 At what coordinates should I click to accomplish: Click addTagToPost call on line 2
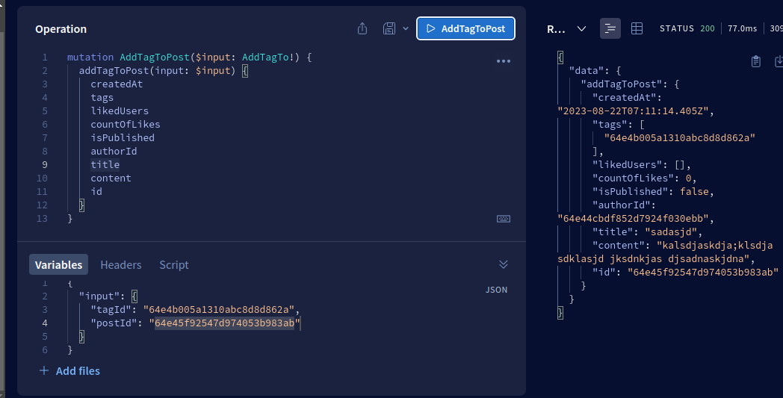point(114,70)
